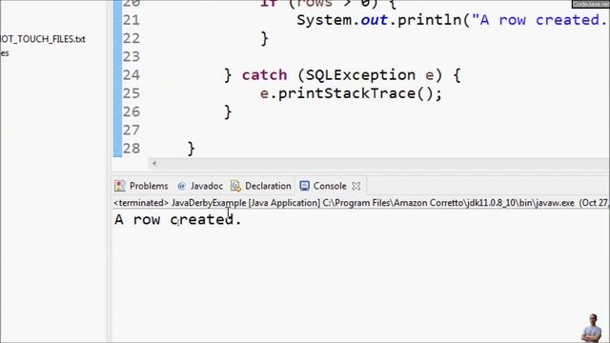Place cursor on 'catch' keyword

265,74
